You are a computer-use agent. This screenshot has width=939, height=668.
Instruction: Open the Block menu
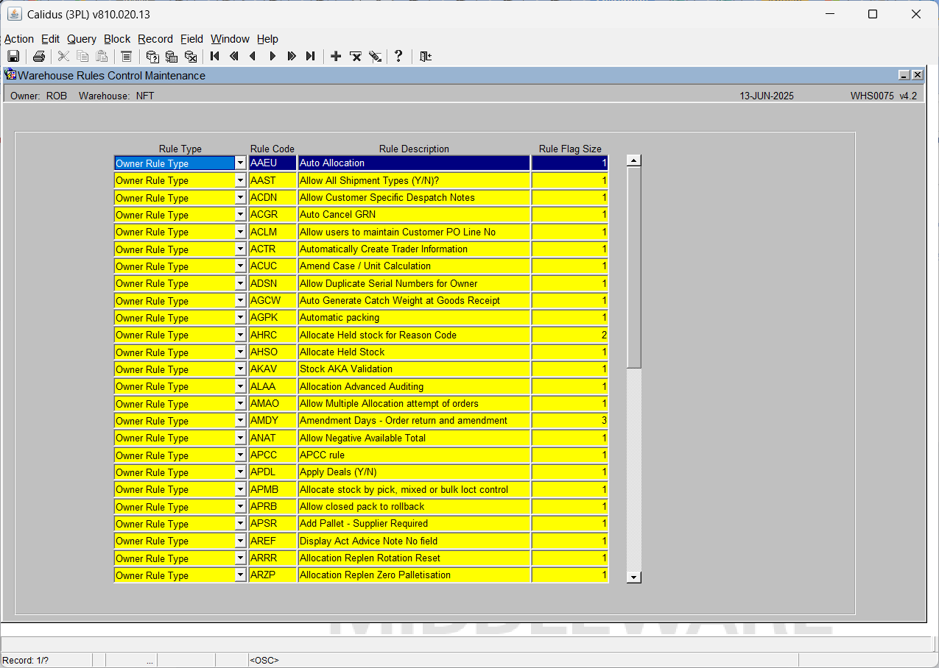pos(117,39)
